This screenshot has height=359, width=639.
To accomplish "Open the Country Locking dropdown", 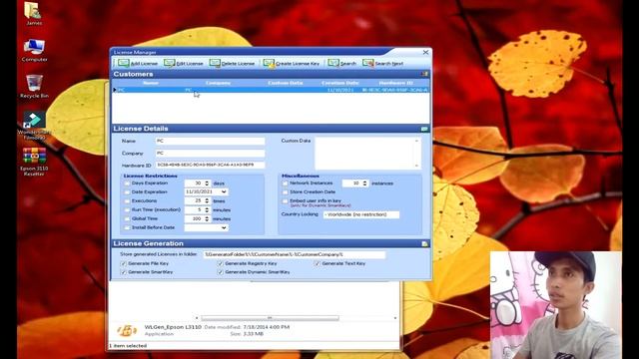I will coord(361,214).
